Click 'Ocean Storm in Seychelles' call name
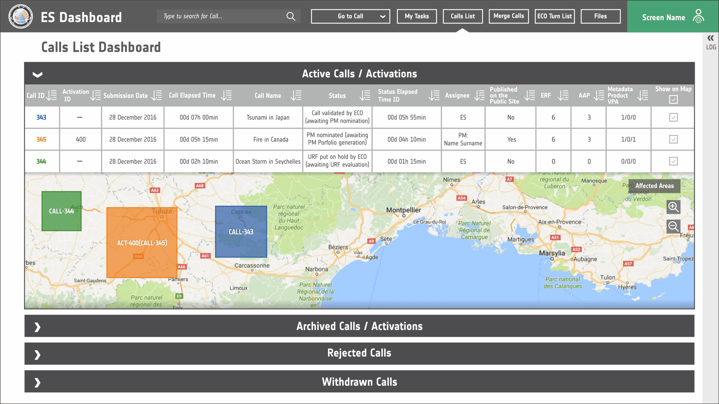The width and height of the screenshot is (719, 404). point(268,161)
